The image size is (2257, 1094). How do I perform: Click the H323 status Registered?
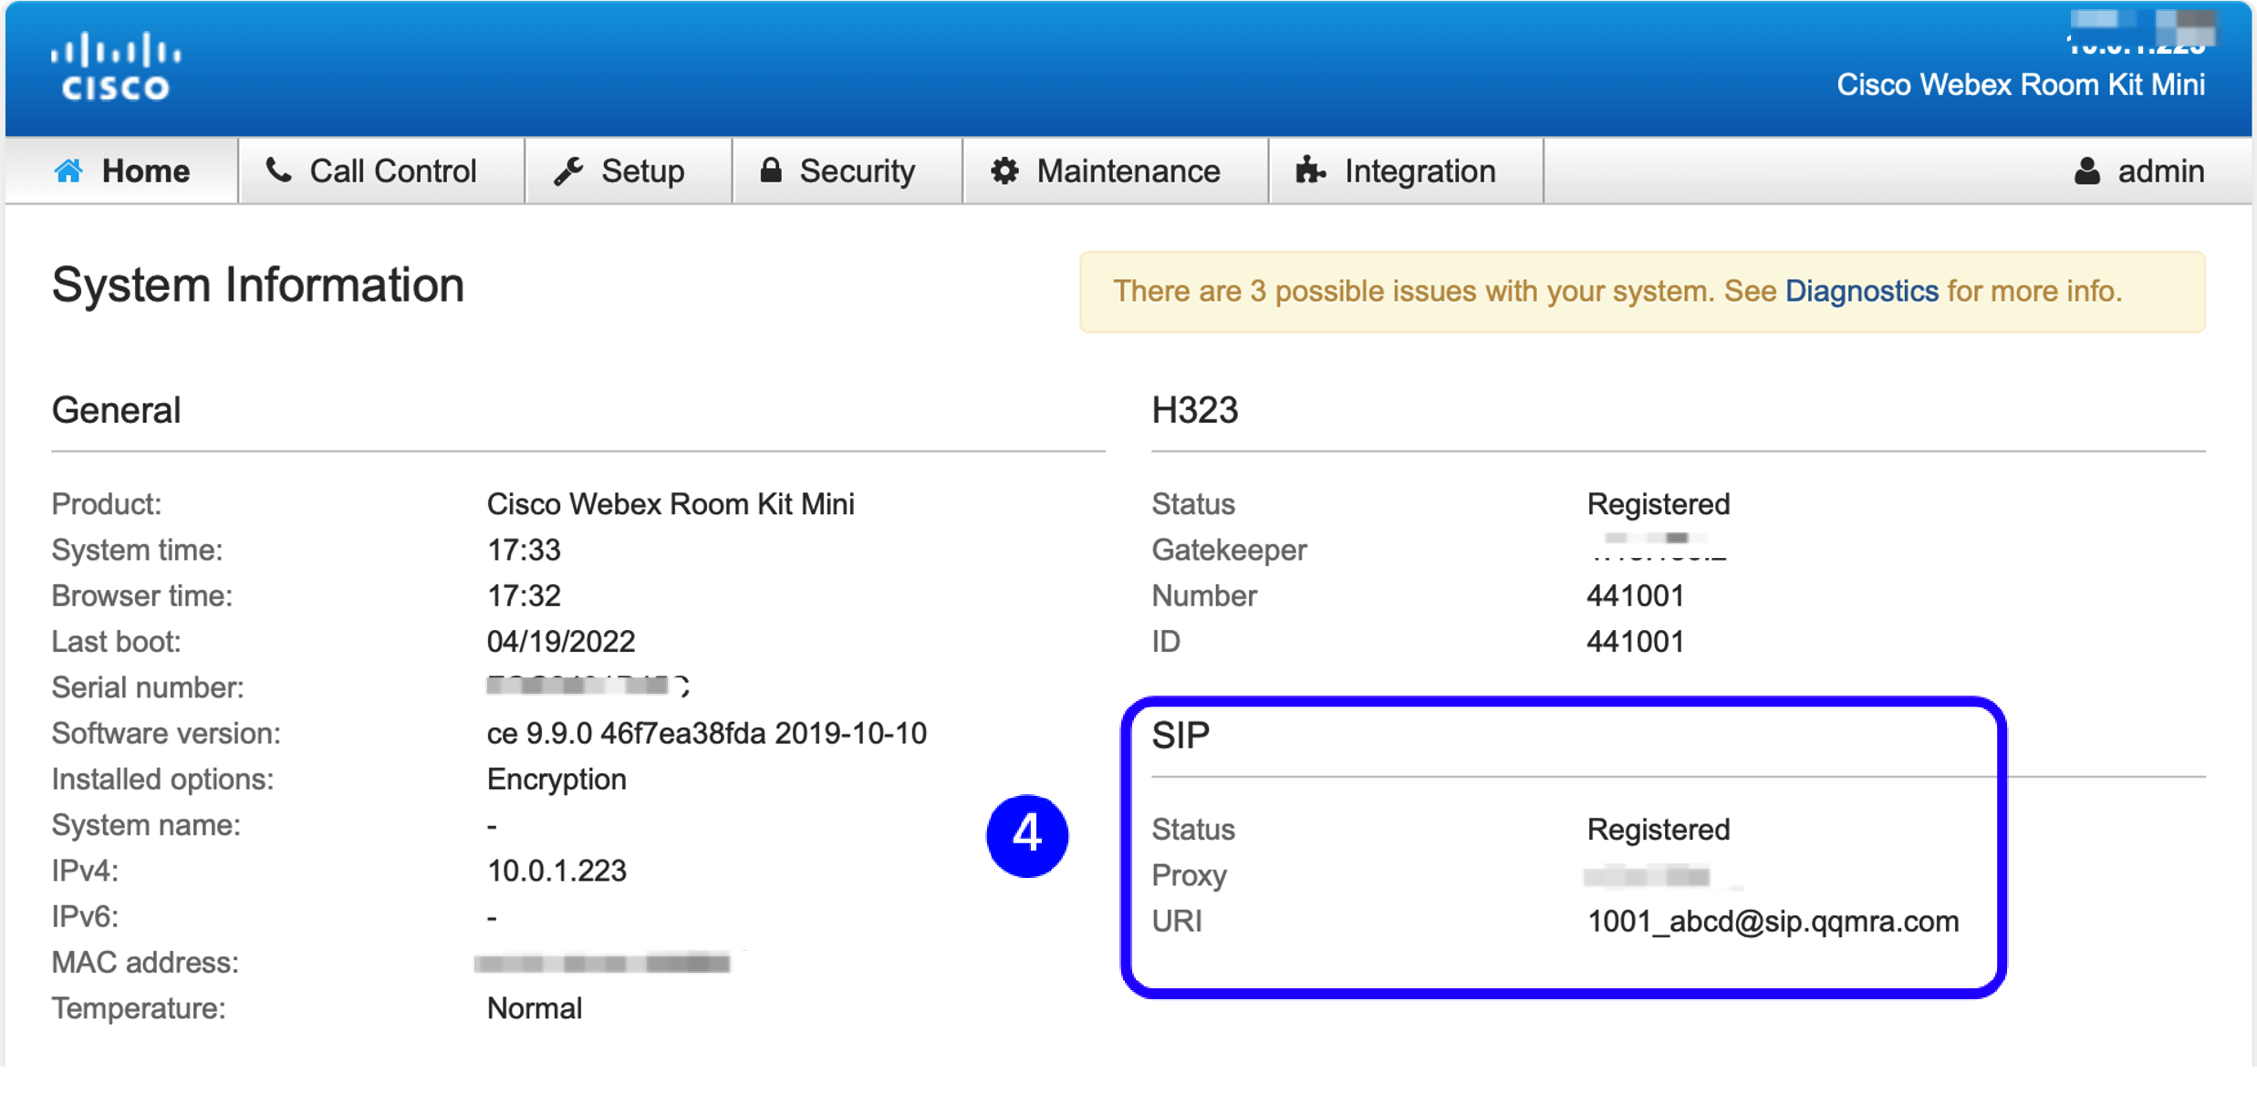coord(1658,504)
